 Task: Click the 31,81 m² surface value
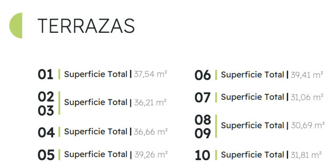306,155
